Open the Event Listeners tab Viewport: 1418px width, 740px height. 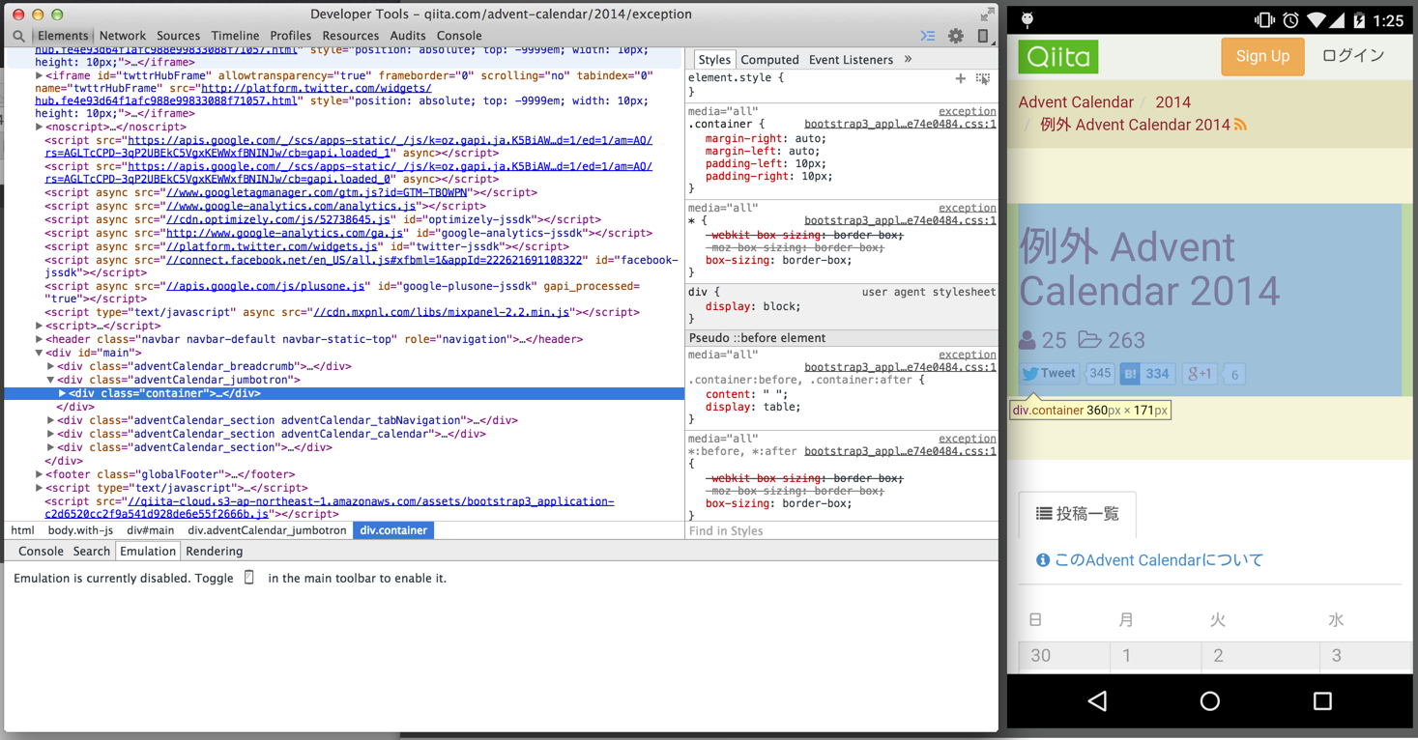click(x=851, y=60)
